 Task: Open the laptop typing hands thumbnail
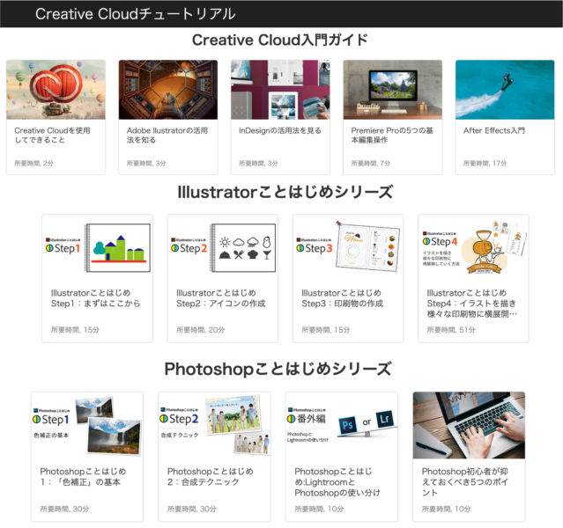tap(469, 425)
